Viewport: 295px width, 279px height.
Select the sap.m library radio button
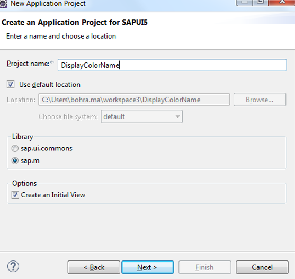coord(15,161)
